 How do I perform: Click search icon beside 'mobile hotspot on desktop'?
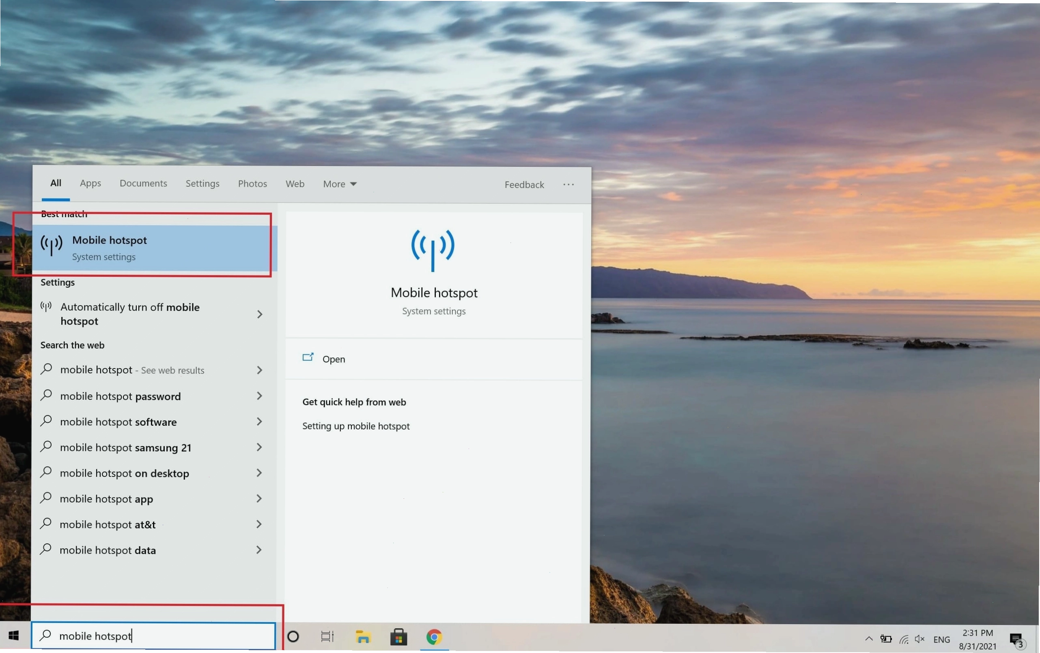tap(46, 472)
